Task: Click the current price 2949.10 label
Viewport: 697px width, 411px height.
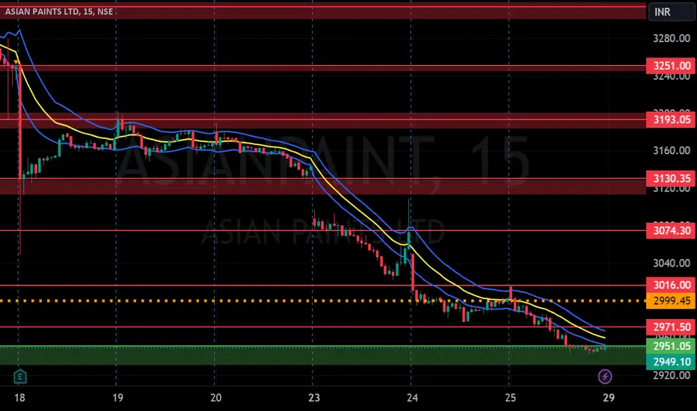Action: [672, 362]
